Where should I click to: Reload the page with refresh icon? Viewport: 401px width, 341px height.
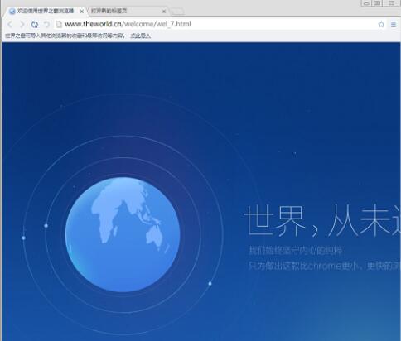click(35, 24)
